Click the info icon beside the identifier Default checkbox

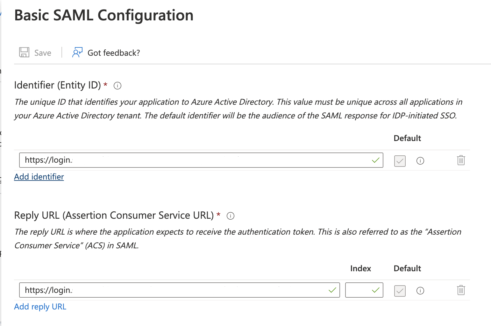point(420,161)
